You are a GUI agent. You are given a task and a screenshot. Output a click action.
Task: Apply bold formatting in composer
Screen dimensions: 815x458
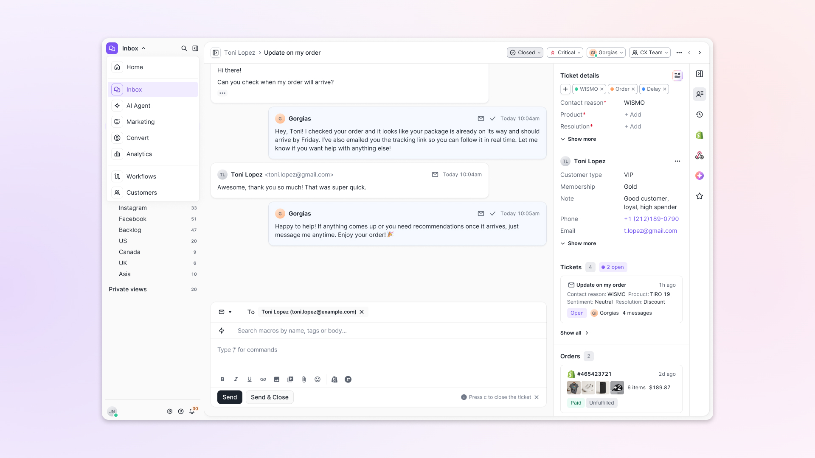222,380
